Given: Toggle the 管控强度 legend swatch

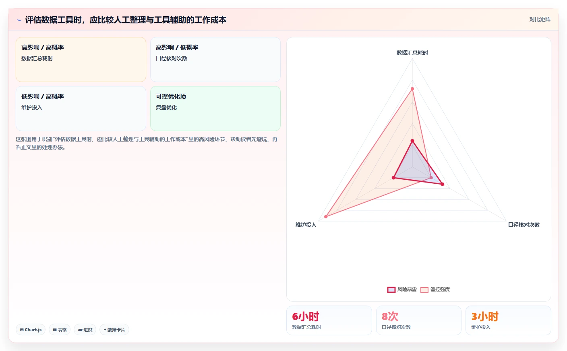Looking at the screenshot, I should pos(424,289).
